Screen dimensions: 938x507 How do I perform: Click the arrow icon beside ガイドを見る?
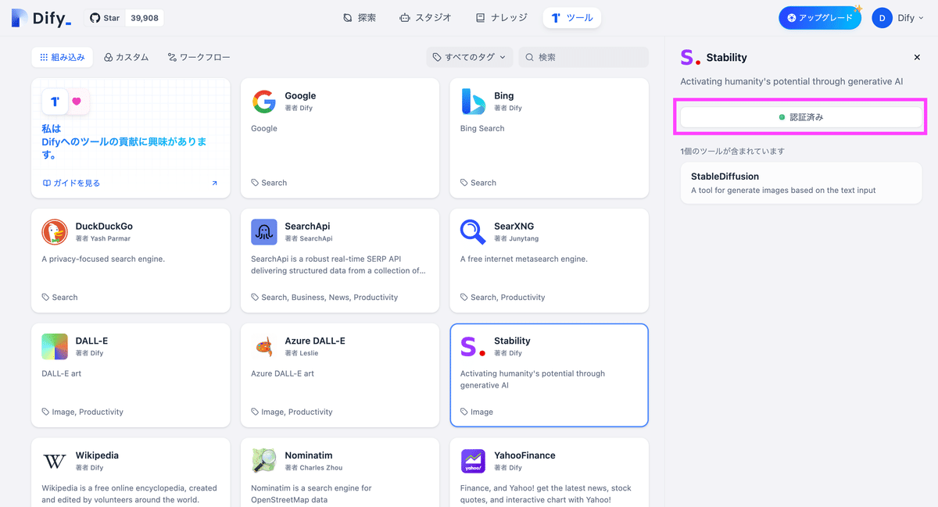pyautogui.click(x=214, y=183)
